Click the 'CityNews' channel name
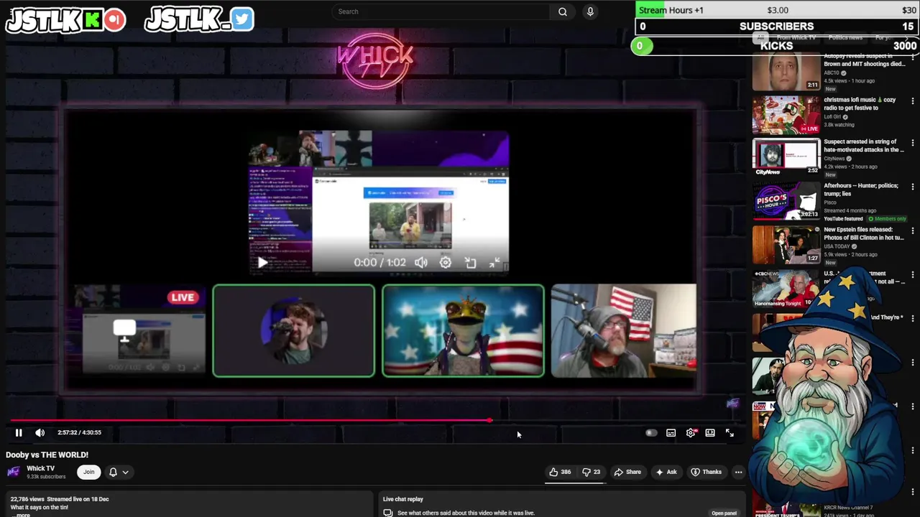920x517 pixels. pyautogui.click(x=834, y=159)
